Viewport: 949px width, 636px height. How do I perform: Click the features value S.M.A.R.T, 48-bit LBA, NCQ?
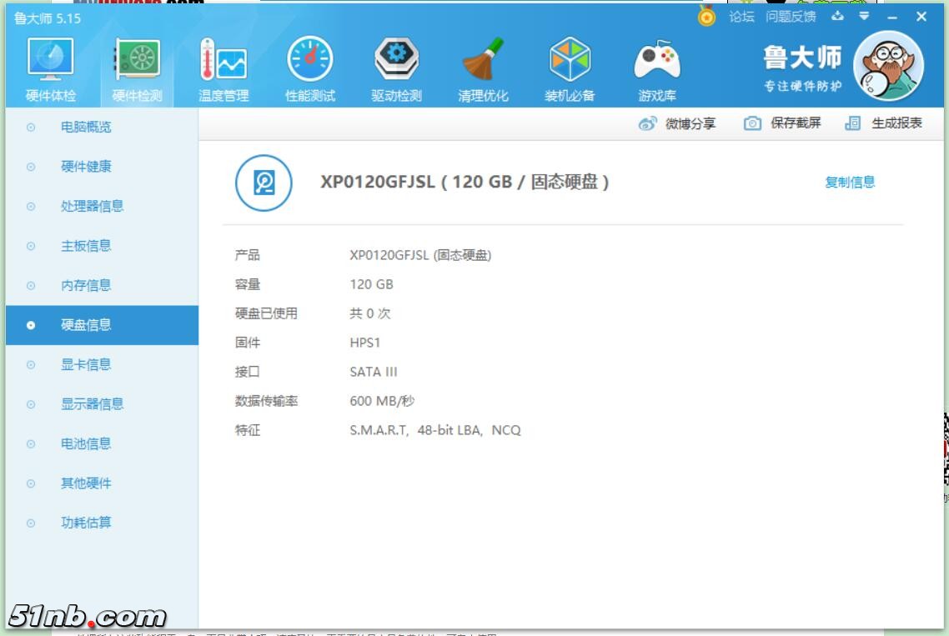pos(434,430)
